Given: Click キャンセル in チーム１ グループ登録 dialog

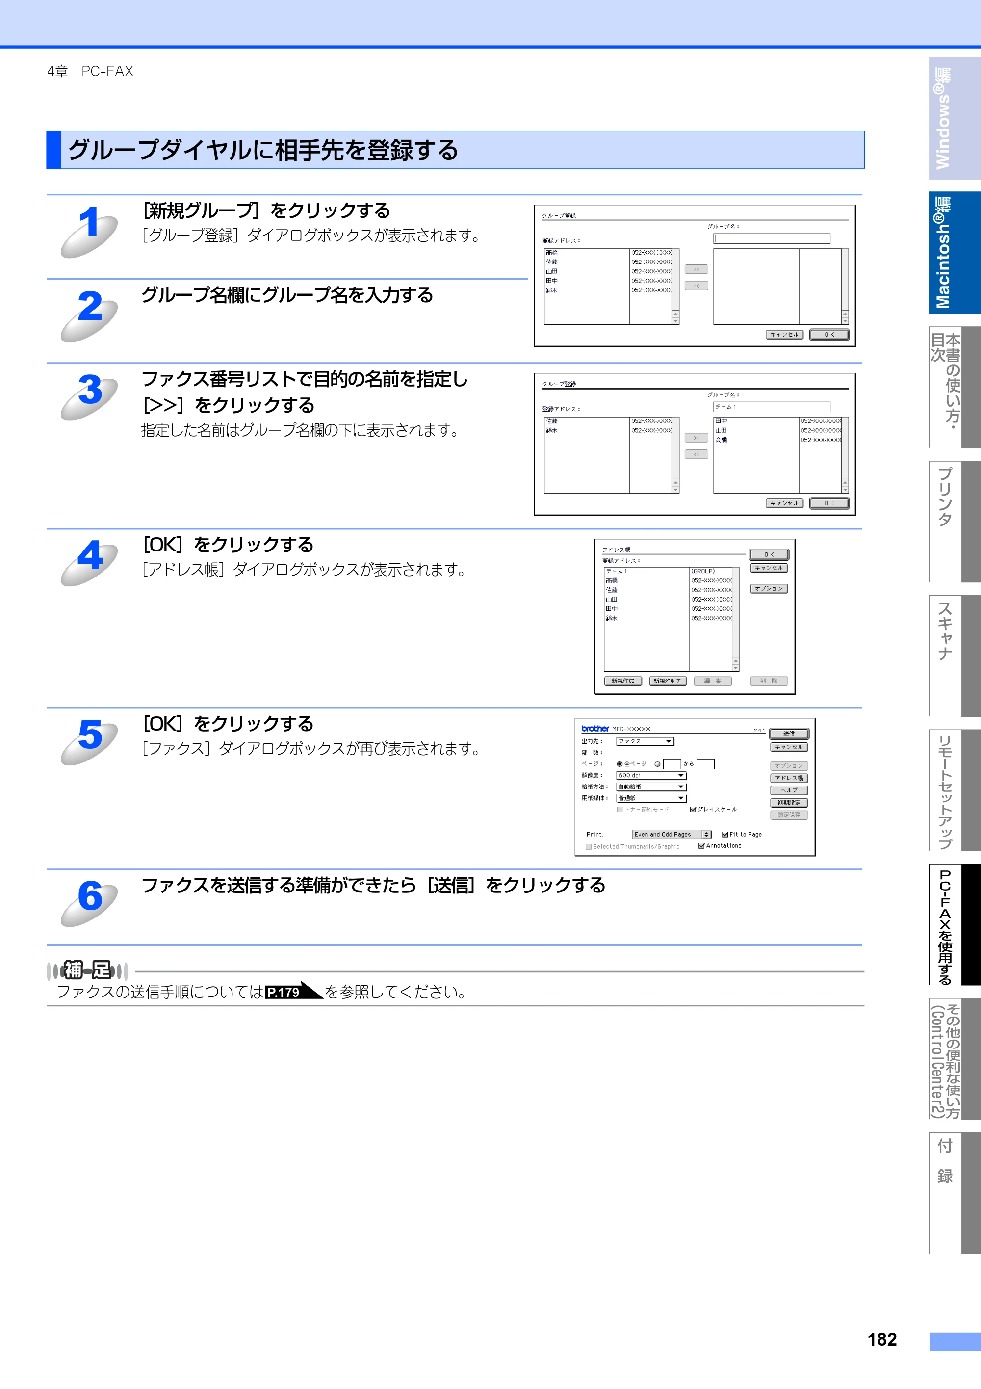Looking at the screenshot, I should click(784, 503).
